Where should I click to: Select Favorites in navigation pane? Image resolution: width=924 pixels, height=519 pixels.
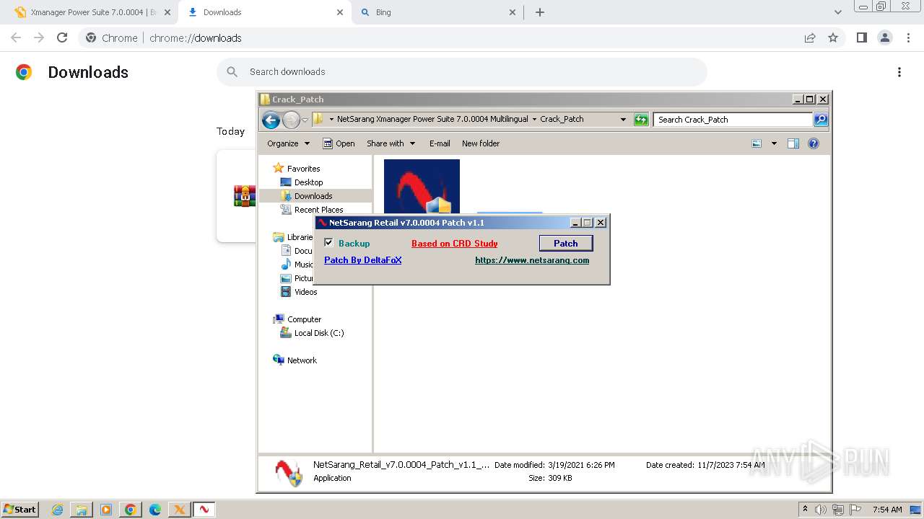(303, 169)
